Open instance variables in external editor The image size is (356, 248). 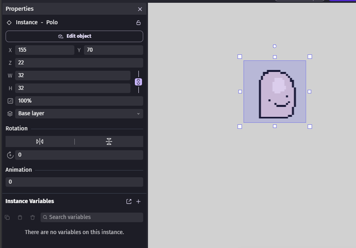pos(129,201)
